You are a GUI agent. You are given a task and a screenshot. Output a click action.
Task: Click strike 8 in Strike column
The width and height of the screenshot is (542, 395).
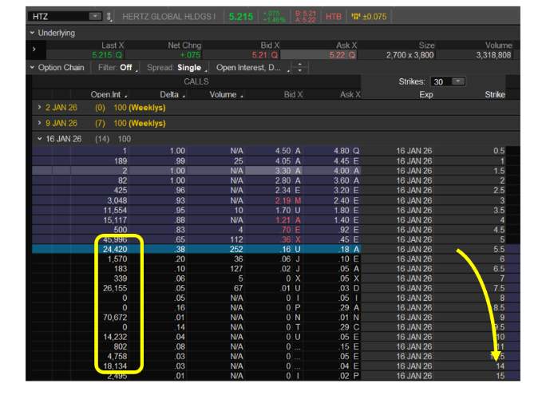[502, 298]
